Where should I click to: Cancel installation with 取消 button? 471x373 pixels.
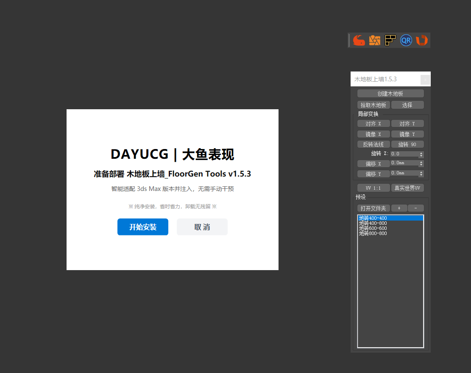(202, 227)
